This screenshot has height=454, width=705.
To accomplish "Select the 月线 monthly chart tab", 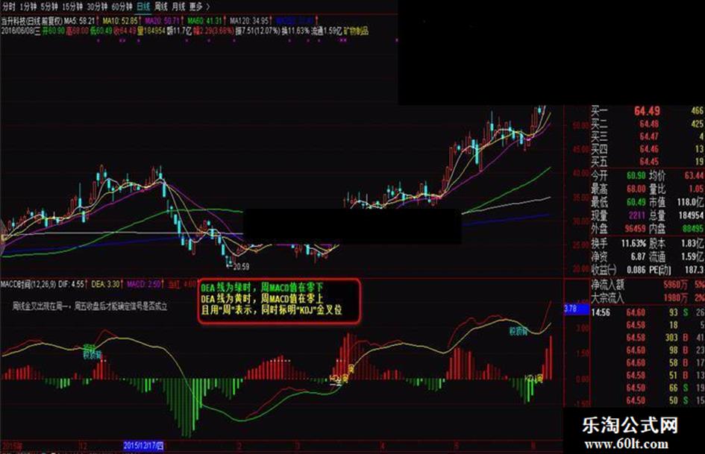I will click(178, 6).
